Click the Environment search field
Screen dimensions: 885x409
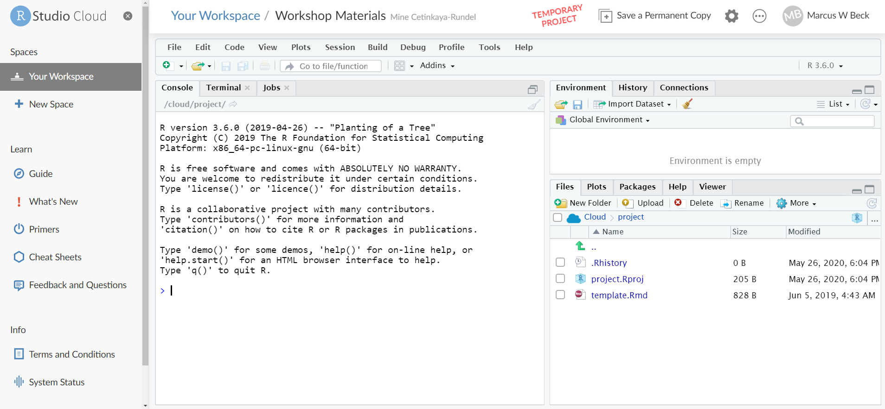[x=832, y=121]
